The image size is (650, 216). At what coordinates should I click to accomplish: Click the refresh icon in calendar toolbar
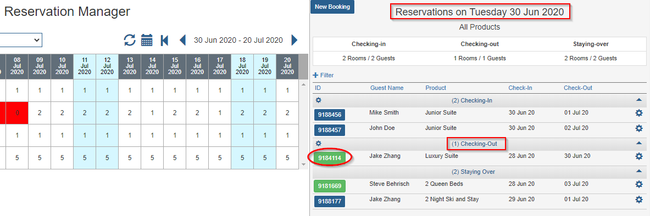coord(130,40)
